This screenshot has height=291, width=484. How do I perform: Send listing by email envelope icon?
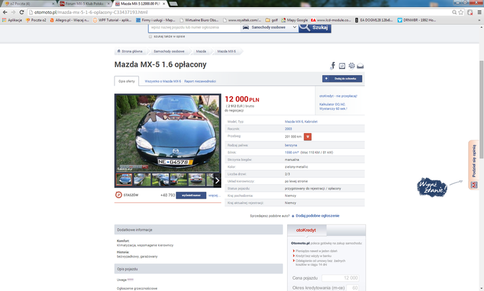click(360, 66)
